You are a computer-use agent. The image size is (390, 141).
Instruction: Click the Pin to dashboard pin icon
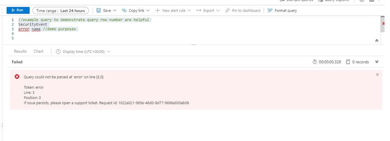click(227, 11)
